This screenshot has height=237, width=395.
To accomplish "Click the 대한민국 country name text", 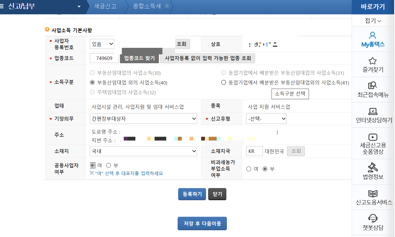I will (274, 151).
